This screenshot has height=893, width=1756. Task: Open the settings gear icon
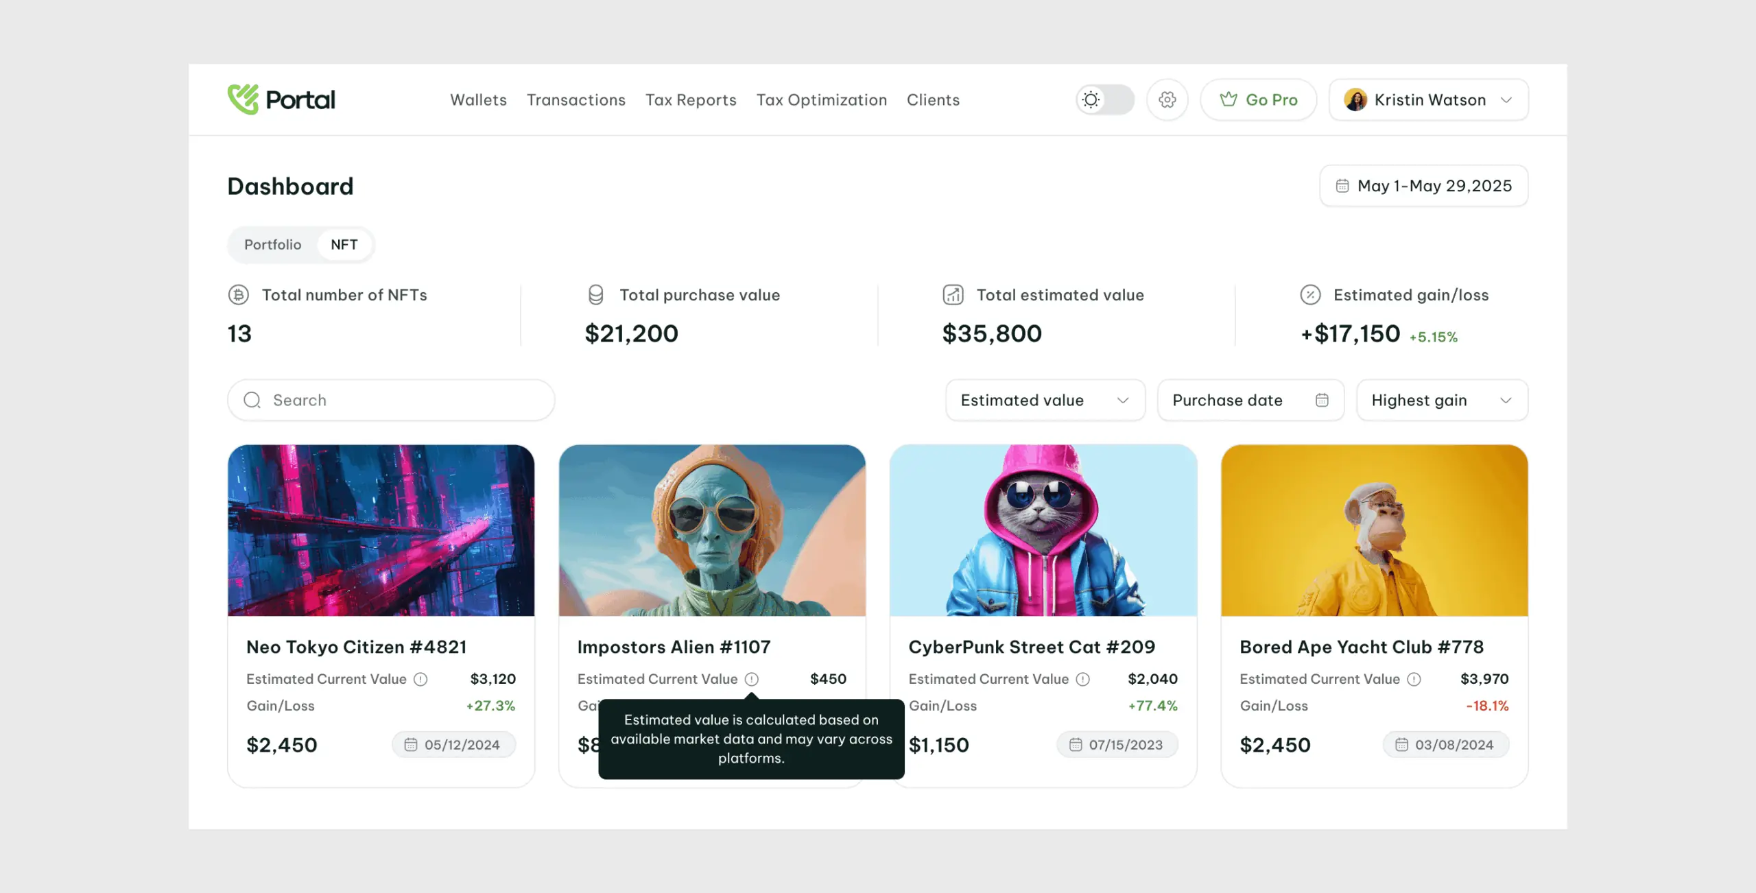pos(1167,99)
